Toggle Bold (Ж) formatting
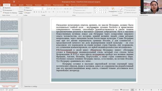Viewport: 162px width, 91px height. pyautogui.click(x=34, y=12)
